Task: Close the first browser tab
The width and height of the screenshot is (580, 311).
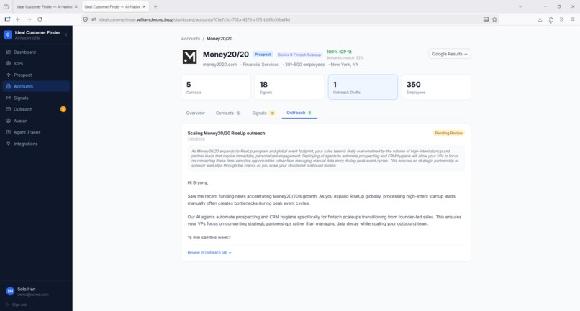Action: pos(76,6)
